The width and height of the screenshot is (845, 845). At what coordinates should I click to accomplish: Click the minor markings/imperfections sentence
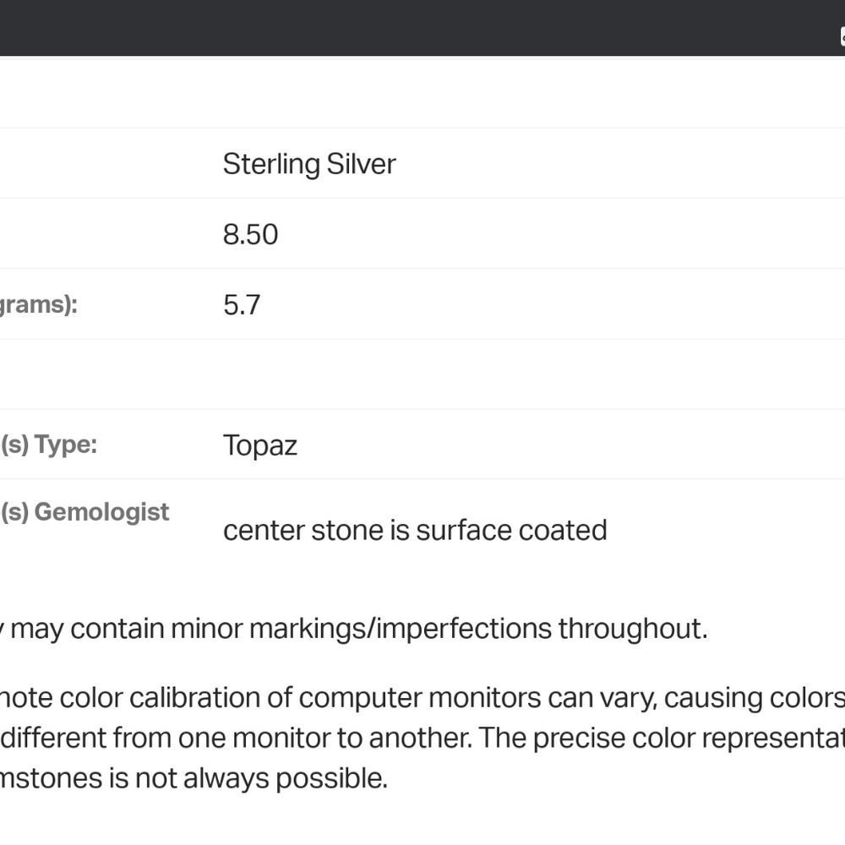(x=355, y=629)
